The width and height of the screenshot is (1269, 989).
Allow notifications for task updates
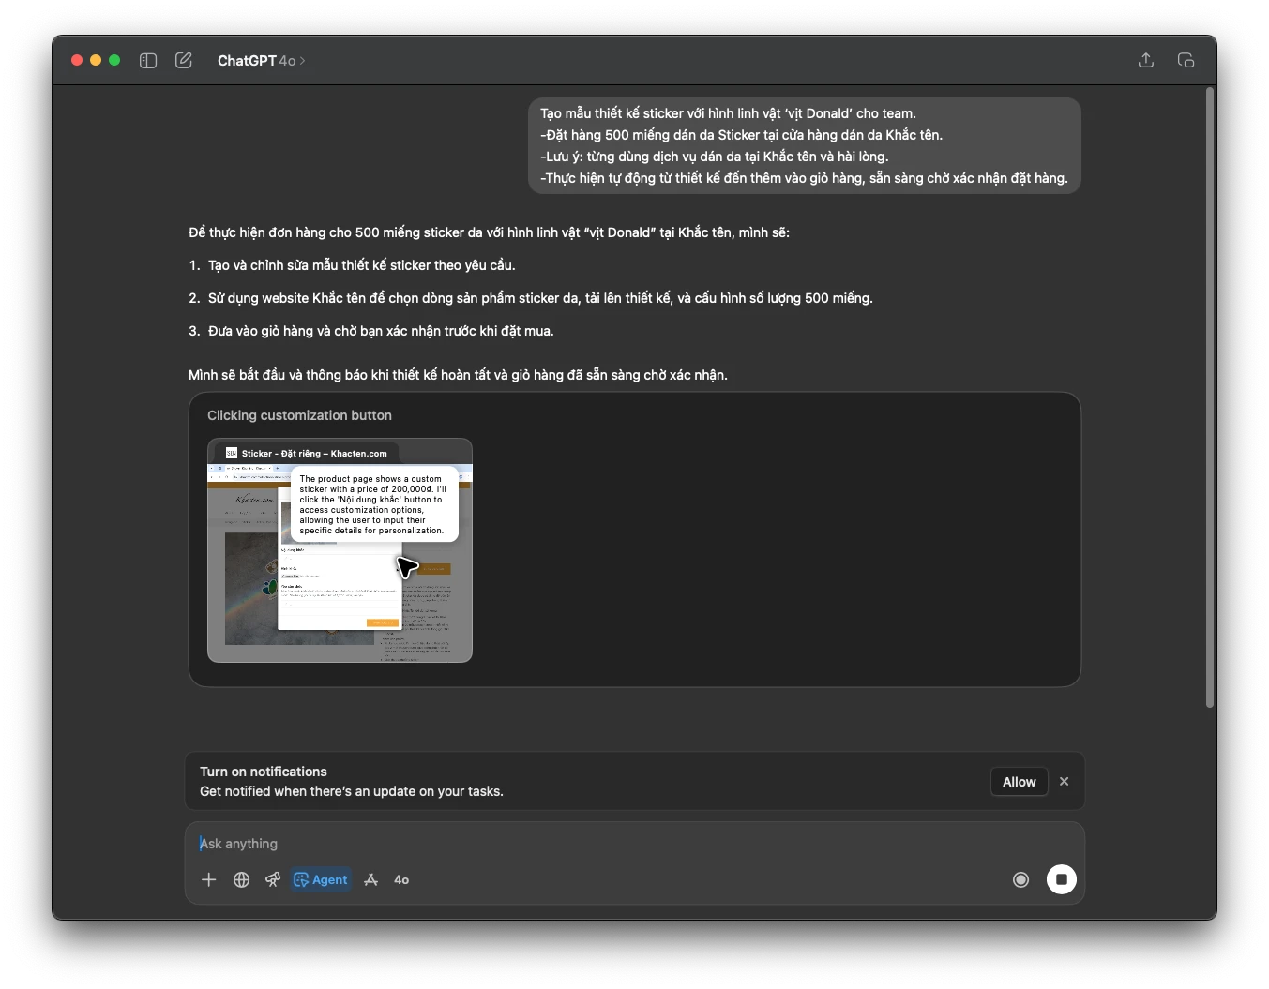[x=1019, y=782]
